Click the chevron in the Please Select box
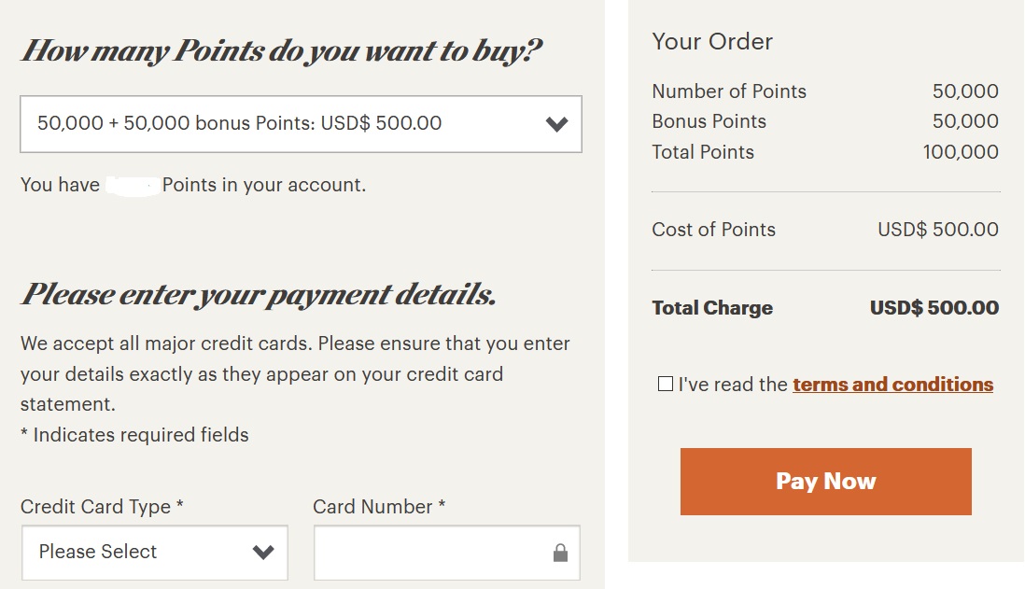Viewport: 1025px width, 589px height. coord(263,553)
